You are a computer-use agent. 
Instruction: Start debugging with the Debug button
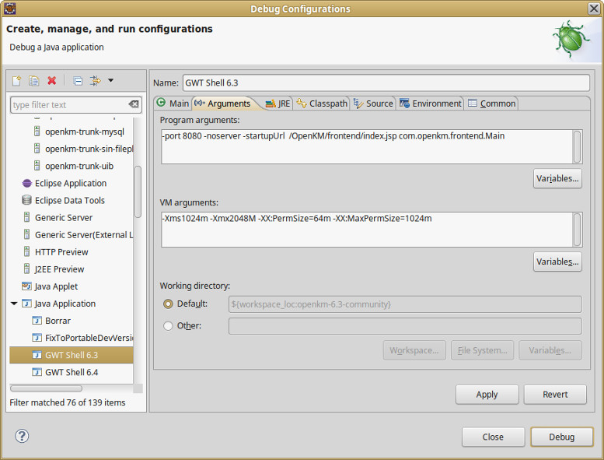coord(561,437)
